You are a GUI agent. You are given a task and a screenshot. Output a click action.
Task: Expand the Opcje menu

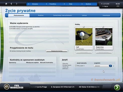click(x=105, y=6)
